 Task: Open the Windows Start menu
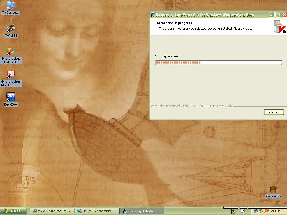[x=13, y=211]
